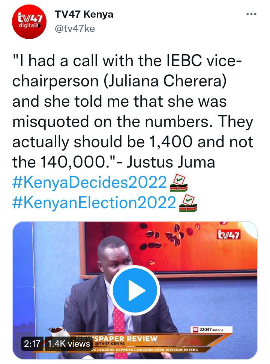Open the #KenyaDecides2022 hashtag
This screenshot has width=270, height=364.
click(90, 182)
